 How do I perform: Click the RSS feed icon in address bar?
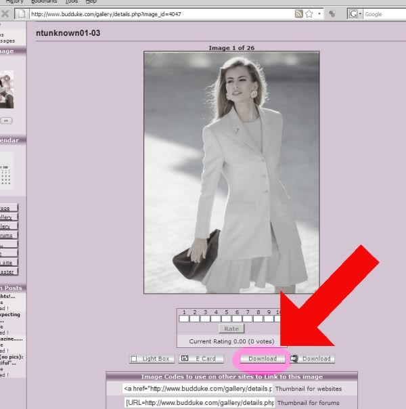pyautogui.click(x=298, y=14)
